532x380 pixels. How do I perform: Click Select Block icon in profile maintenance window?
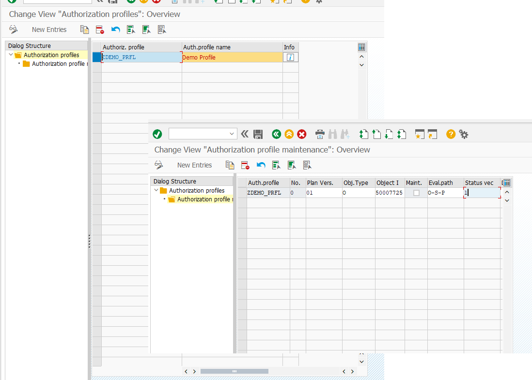click(x=292, y=165)
